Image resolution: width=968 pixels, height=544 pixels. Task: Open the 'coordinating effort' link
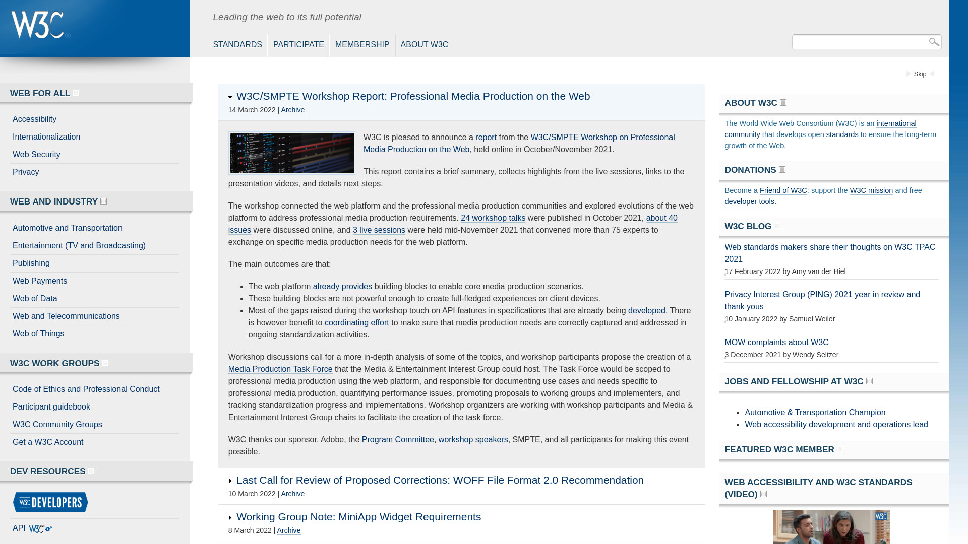point(357,323)
